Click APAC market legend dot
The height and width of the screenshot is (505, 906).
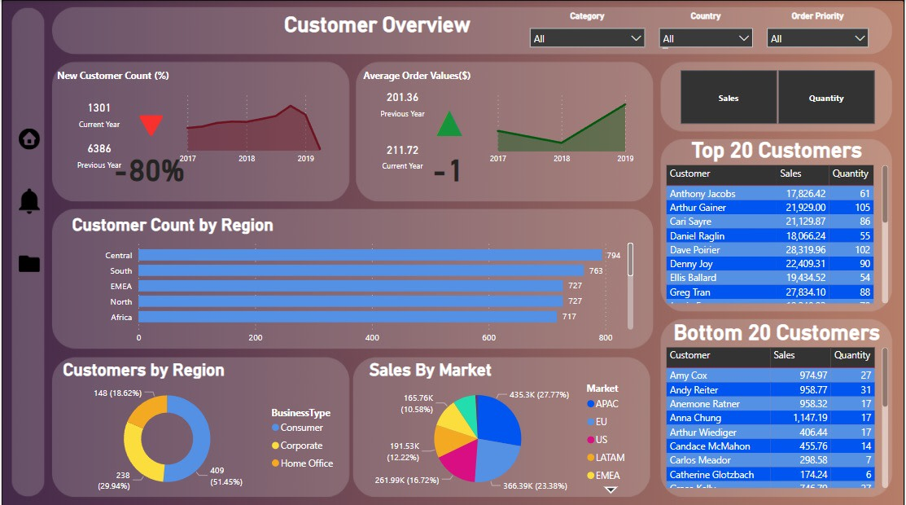[x=590, y=404]
